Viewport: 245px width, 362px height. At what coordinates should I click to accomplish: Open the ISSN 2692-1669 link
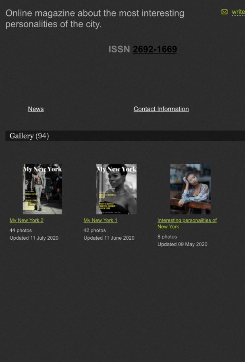(155, 49)
